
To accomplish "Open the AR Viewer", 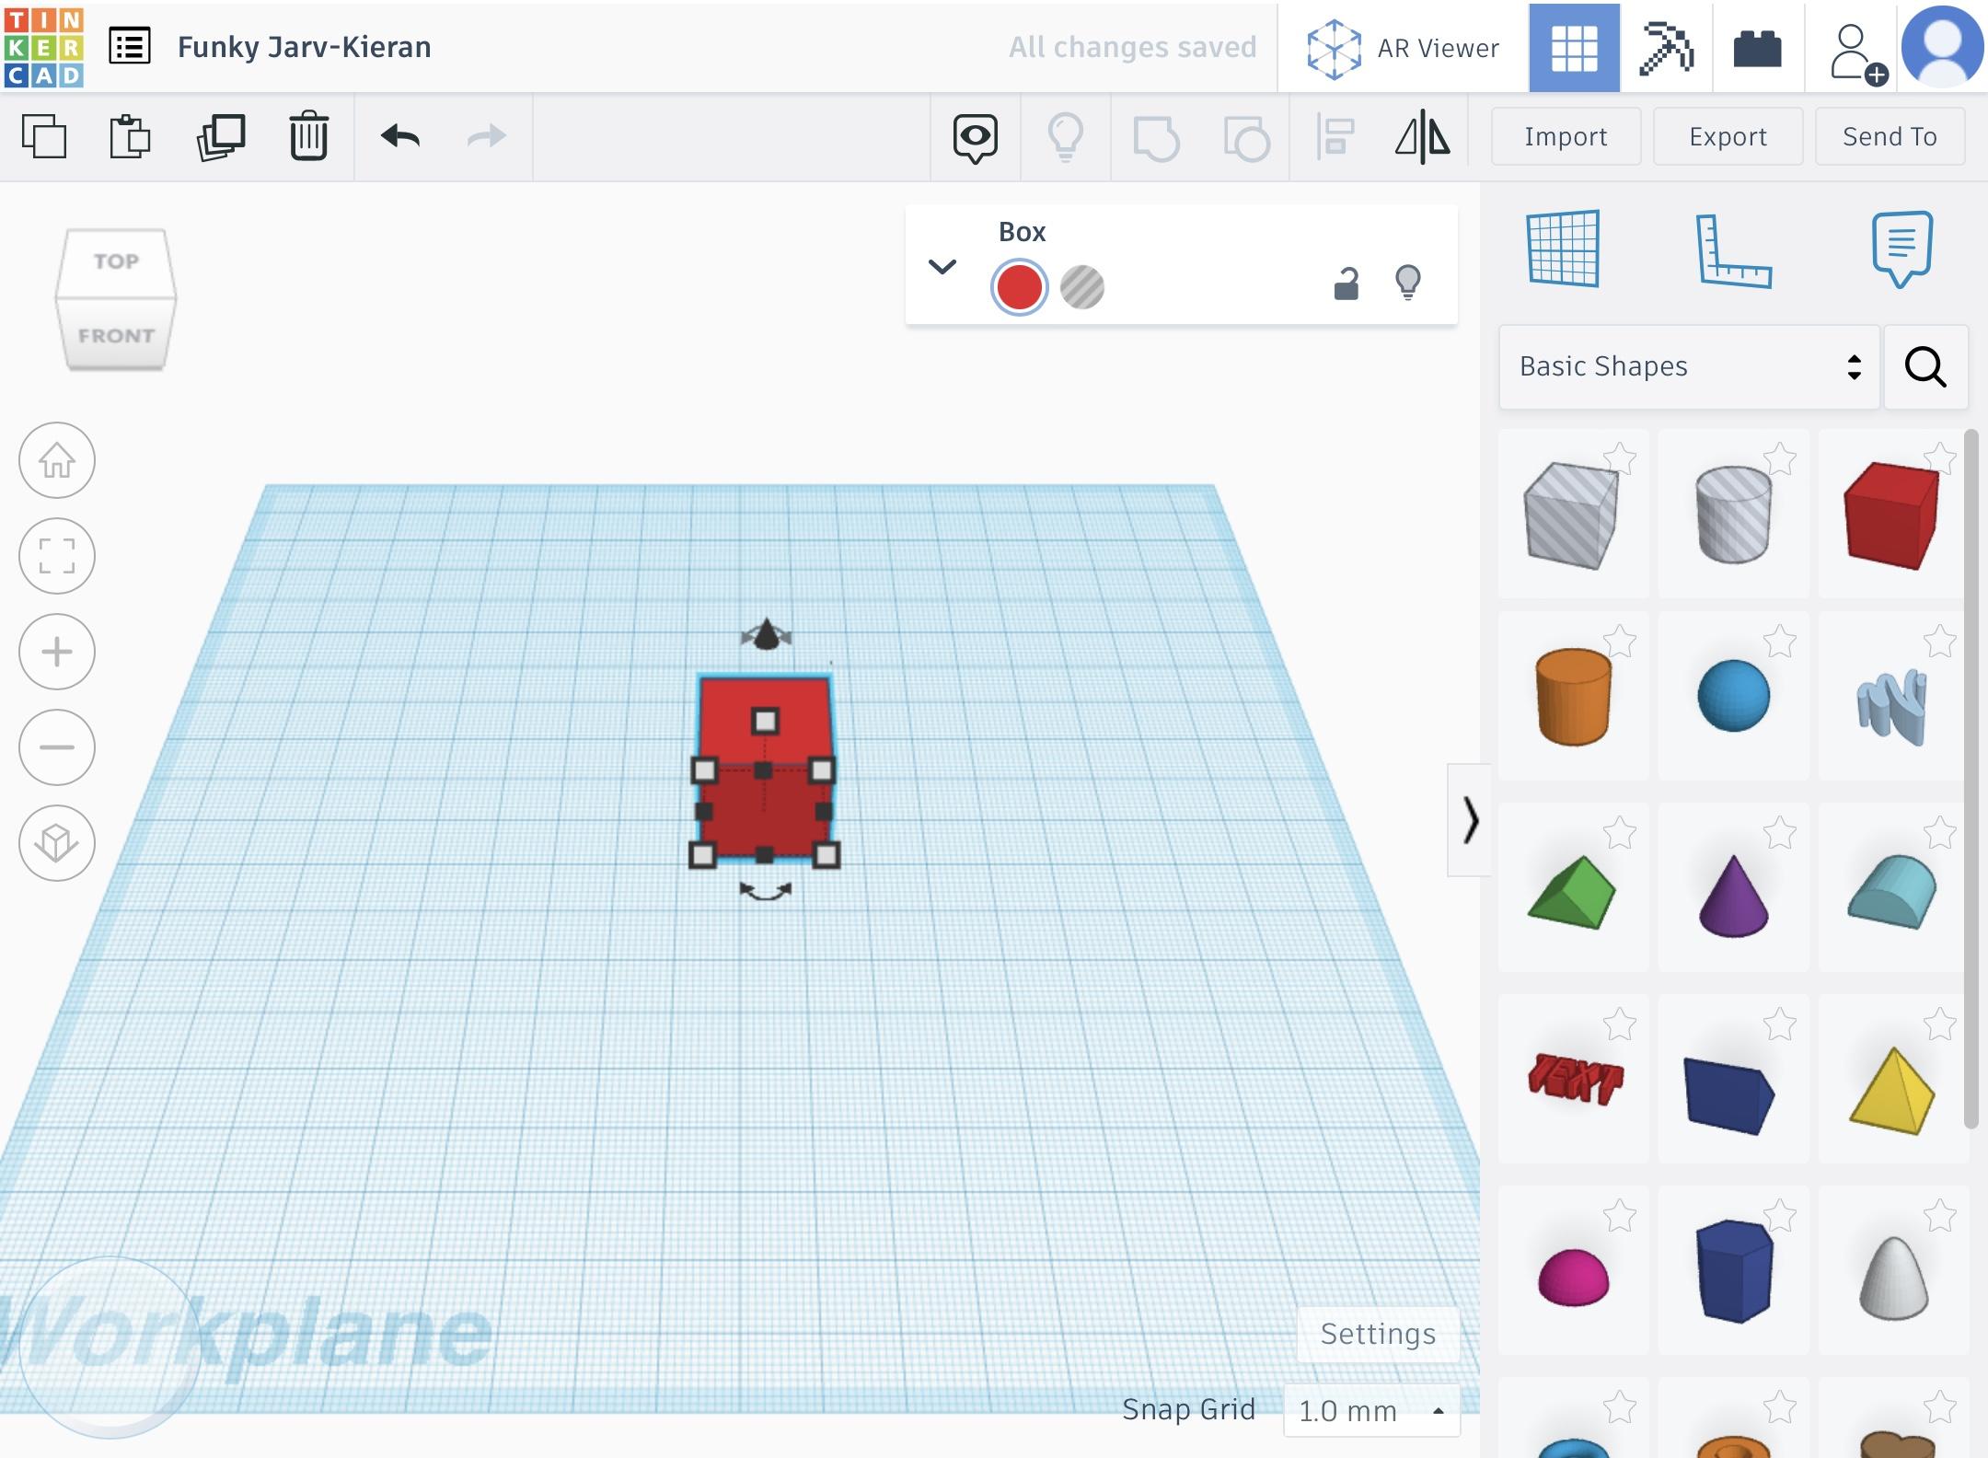I will click(x=1404, y=48).
